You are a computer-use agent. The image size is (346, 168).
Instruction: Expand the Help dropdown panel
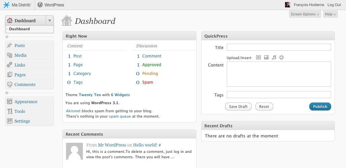(x=330, y=14)
